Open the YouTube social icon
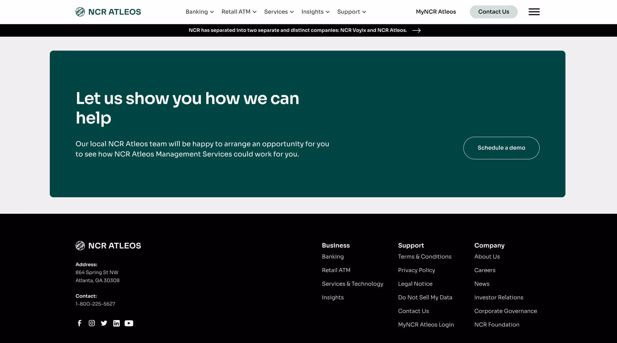617x343 pixels. click(129, 323)
